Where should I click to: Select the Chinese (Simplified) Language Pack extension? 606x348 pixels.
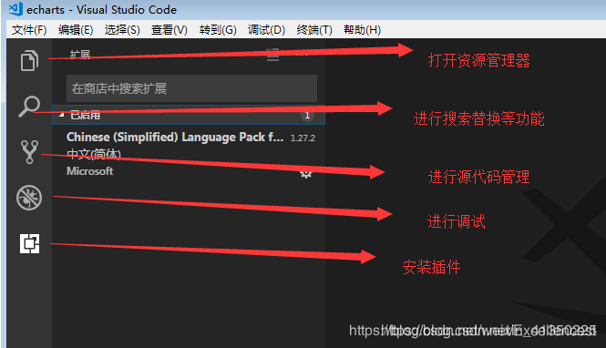189,155
